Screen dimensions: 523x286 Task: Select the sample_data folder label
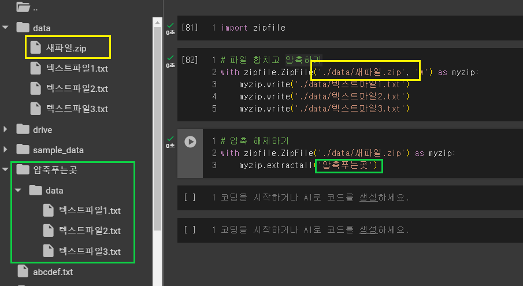tap(58, 150)
